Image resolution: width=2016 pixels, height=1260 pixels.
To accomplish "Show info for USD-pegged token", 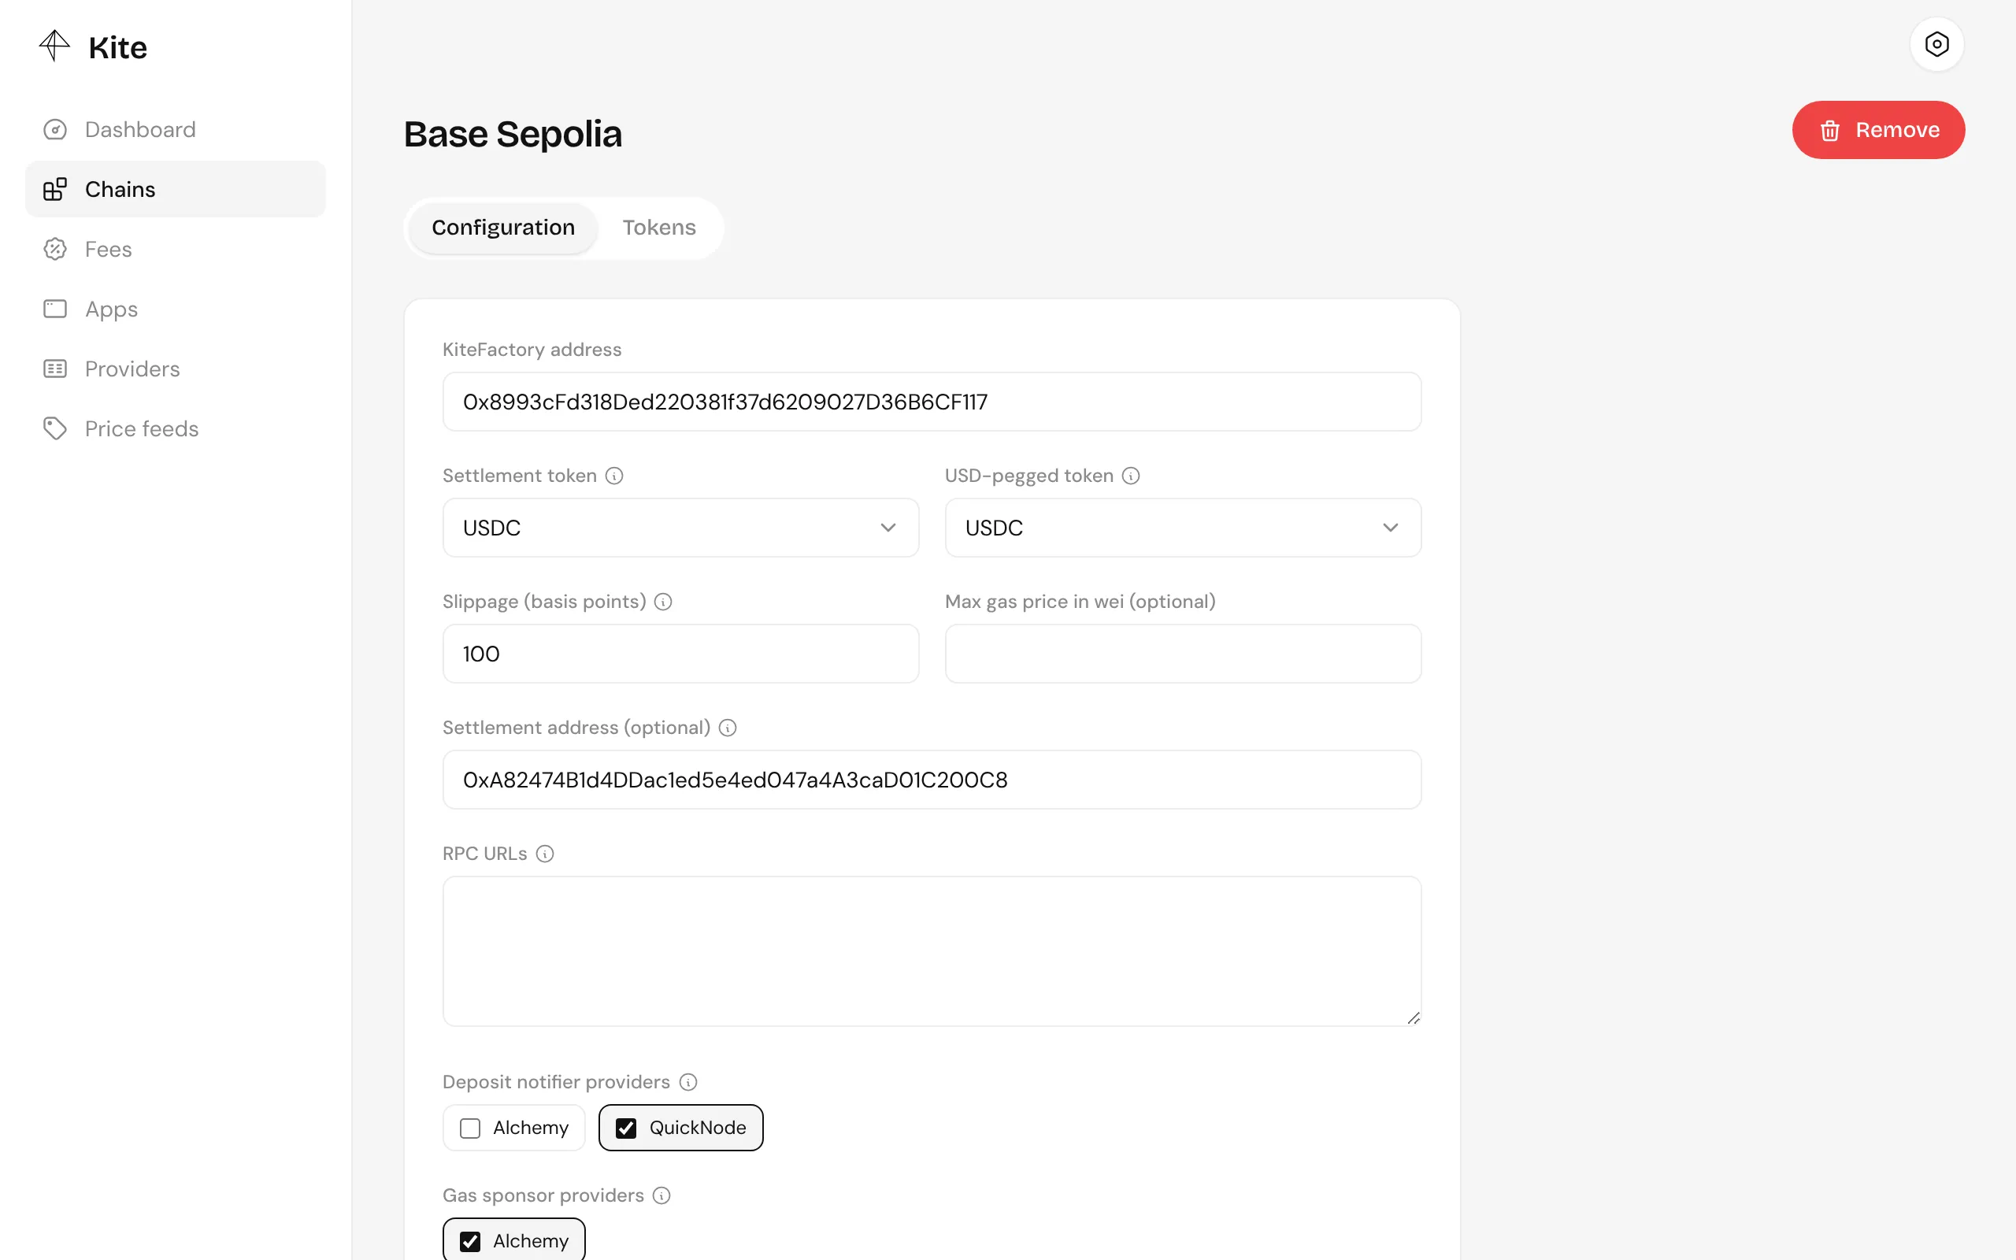I will coord(1131,476).
